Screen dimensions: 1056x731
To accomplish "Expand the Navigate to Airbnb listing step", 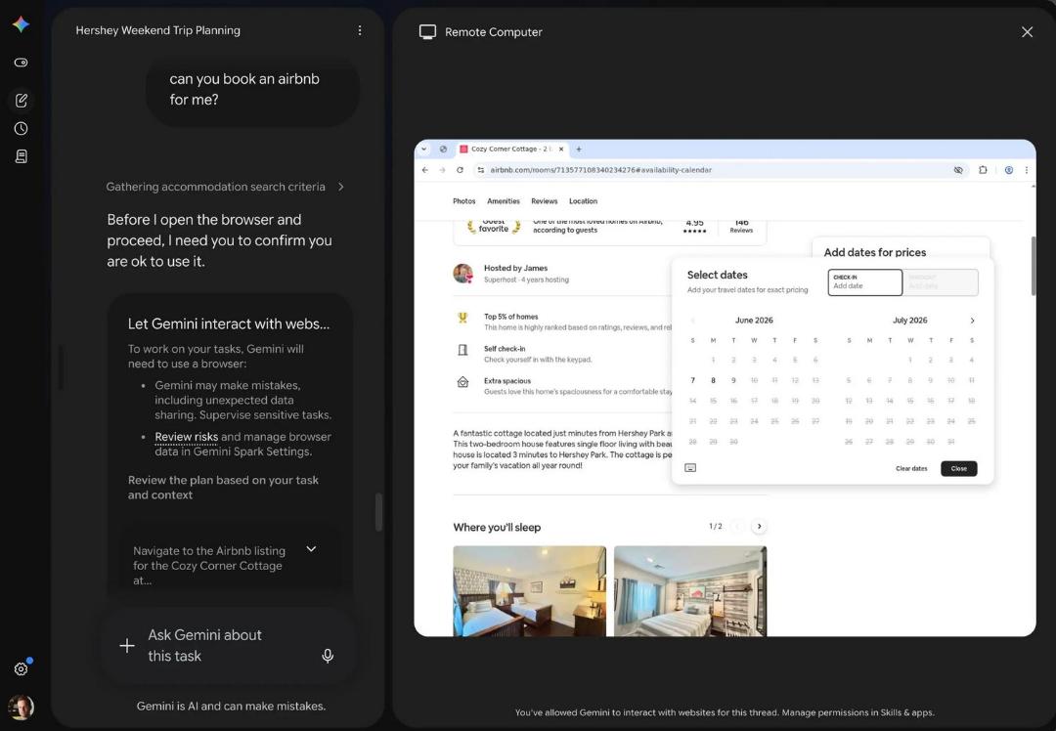I will click(311, 549).
